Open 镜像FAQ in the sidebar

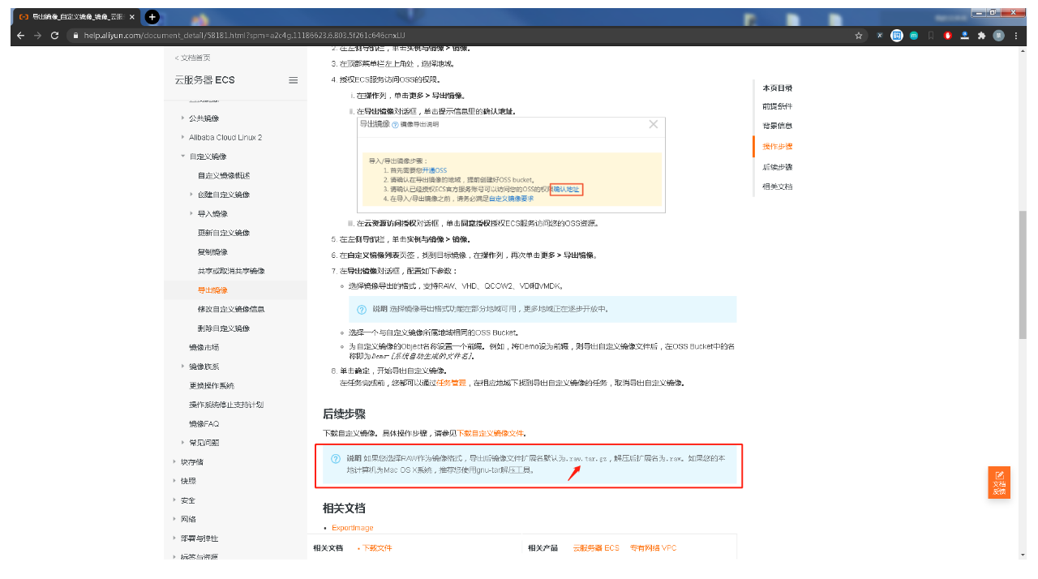[204, 423]
